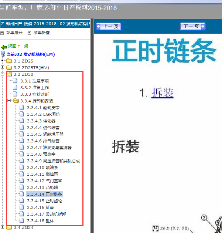Open 3.3.4.16 缸盖 page
The height and width of the screenshot is (233, 222).
point(41,207)
